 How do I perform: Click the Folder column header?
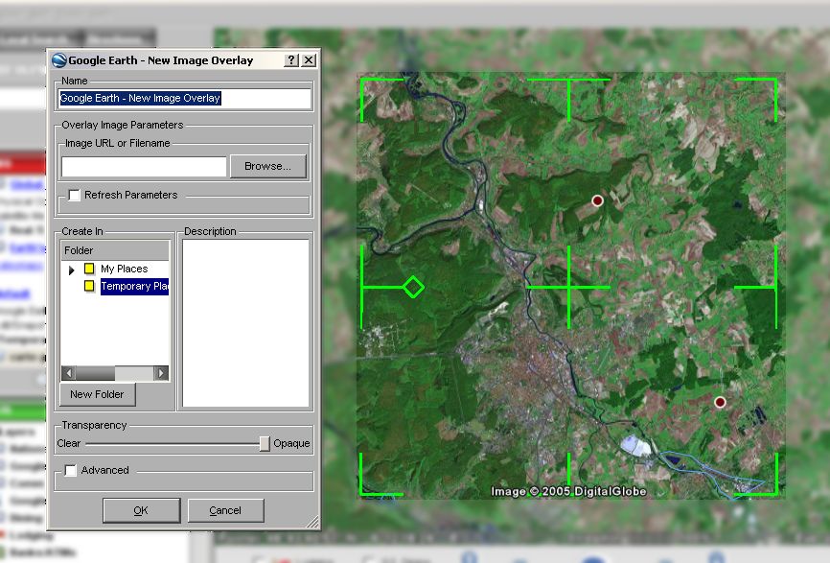[115, 250]
